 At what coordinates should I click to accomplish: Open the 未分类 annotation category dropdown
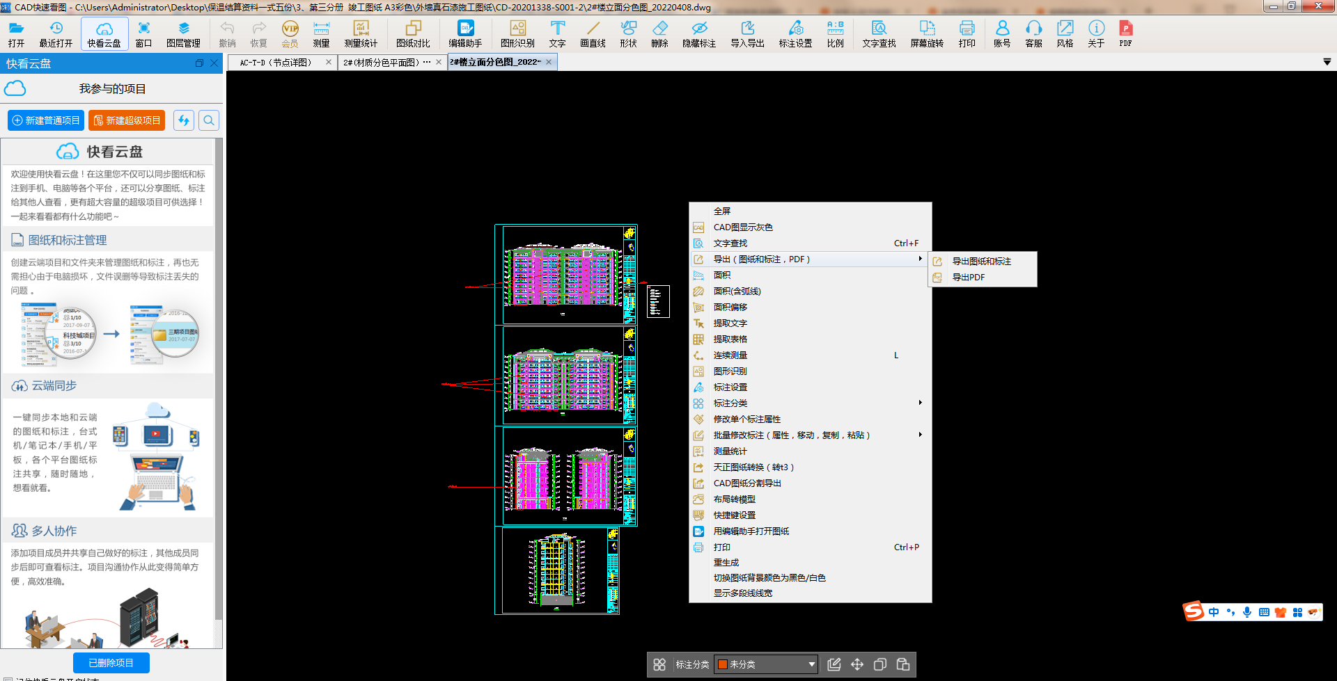(766, 664)
